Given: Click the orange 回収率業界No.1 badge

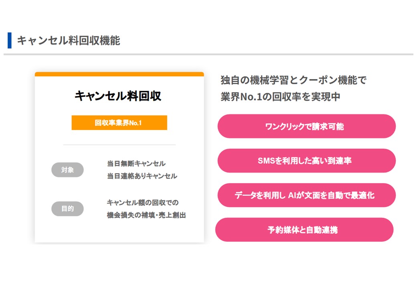Looking at the screenshot, I should click(x=119, y=123).
